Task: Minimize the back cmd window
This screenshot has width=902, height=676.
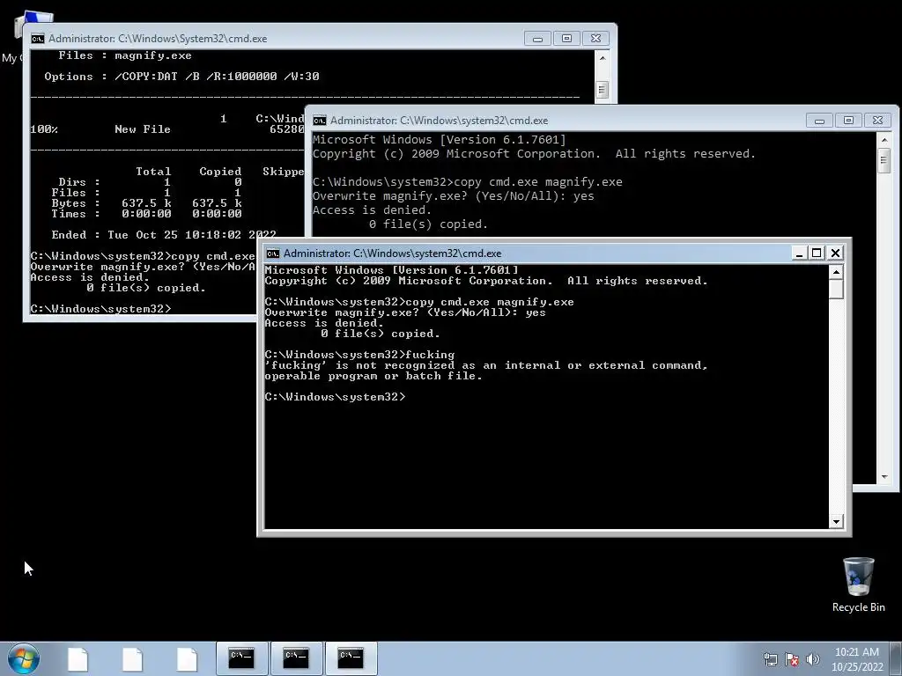Action: (x=538, y=39)
